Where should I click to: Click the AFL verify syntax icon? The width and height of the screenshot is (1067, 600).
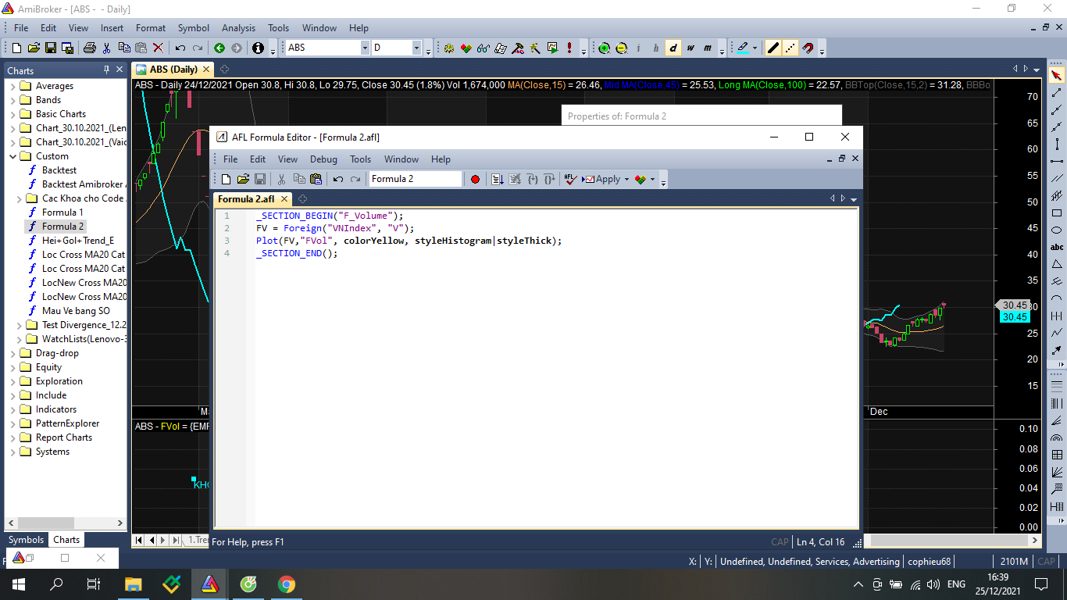tap(570, 179)
